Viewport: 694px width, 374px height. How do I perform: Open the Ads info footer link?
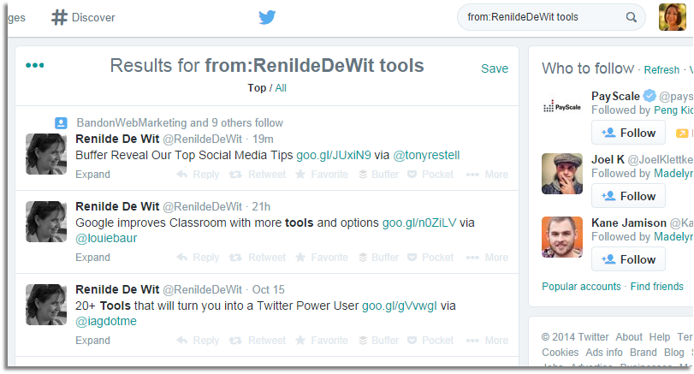tap(603, 353)
